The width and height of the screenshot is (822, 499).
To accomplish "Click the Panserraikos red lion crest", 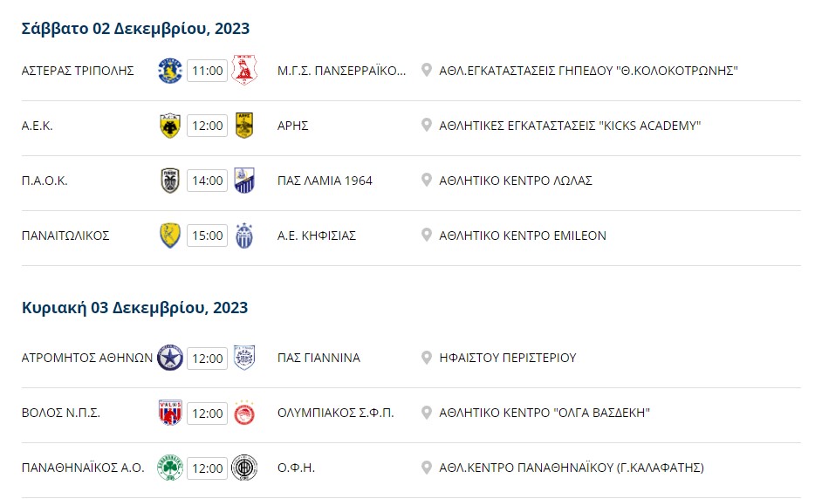I will coord(244,71).
